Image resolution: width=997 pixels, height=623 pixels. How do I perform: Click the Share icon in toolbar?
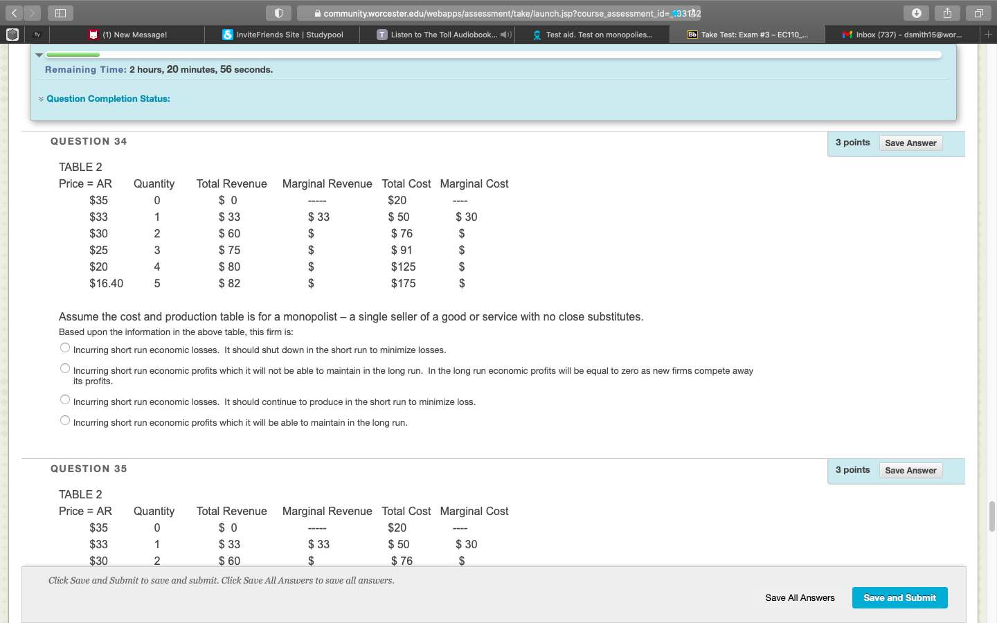click(x=947, y=13)
